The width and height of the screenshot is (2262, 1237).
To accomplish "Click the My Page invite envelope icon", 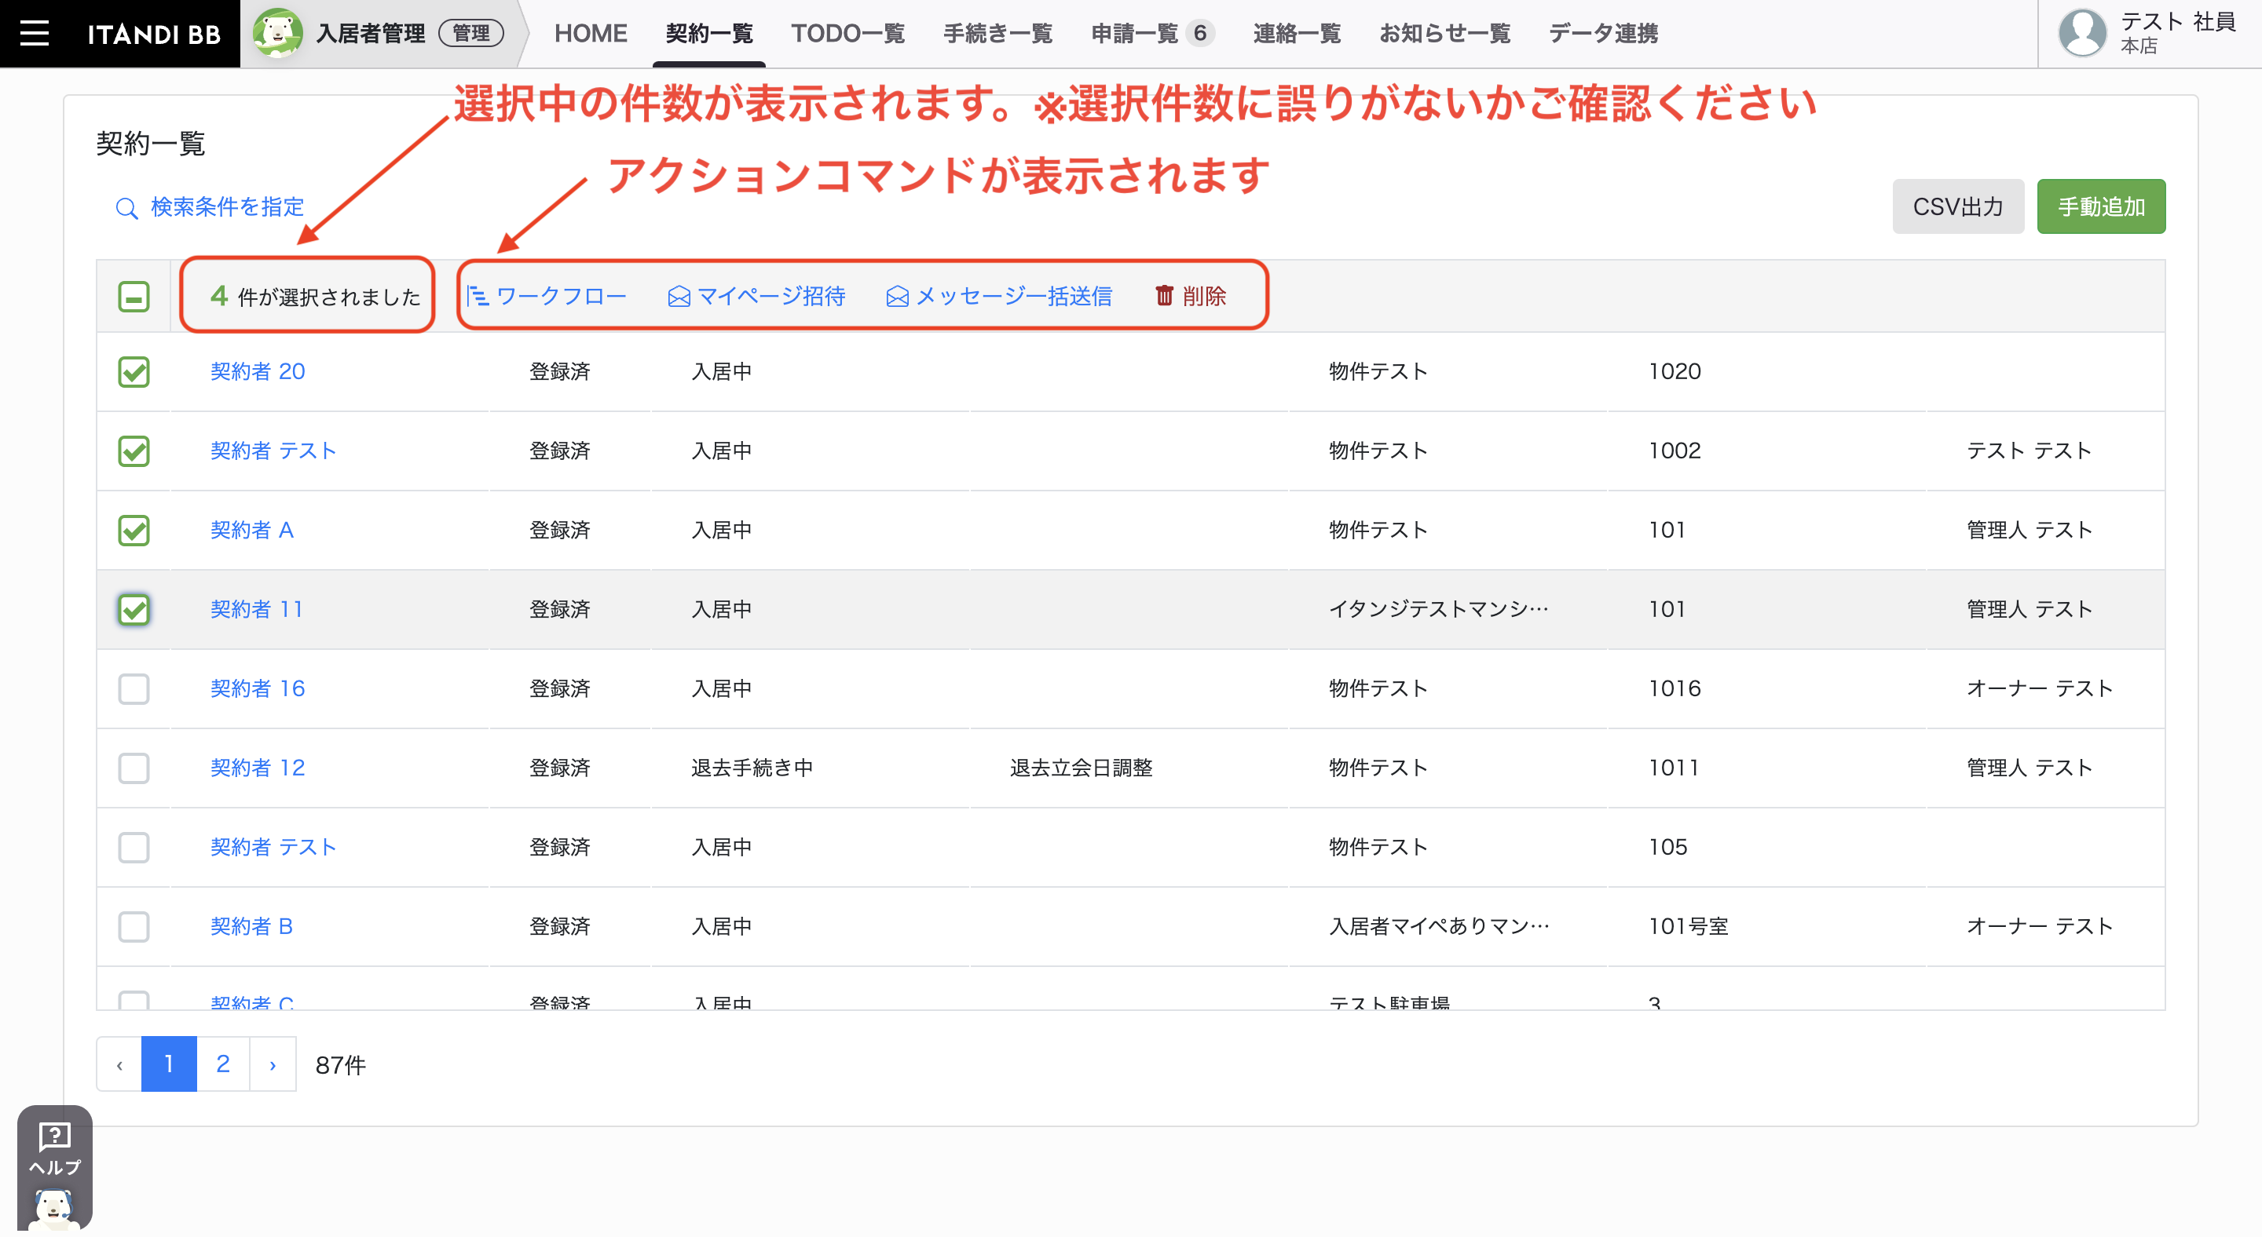I will tap(679, 297).
